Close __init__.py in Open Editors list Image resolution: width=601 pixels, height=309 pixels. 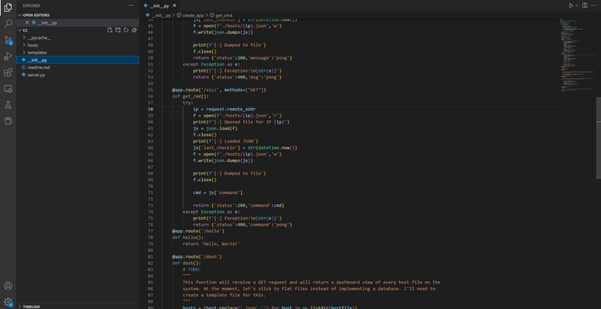pyautogui.click(x=26, y=23)
